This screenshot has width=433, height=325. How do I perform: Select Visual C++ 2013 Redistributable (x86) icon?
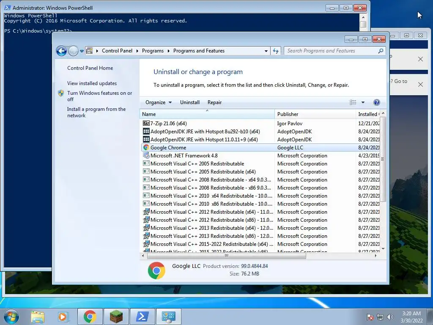coord(146,236)
